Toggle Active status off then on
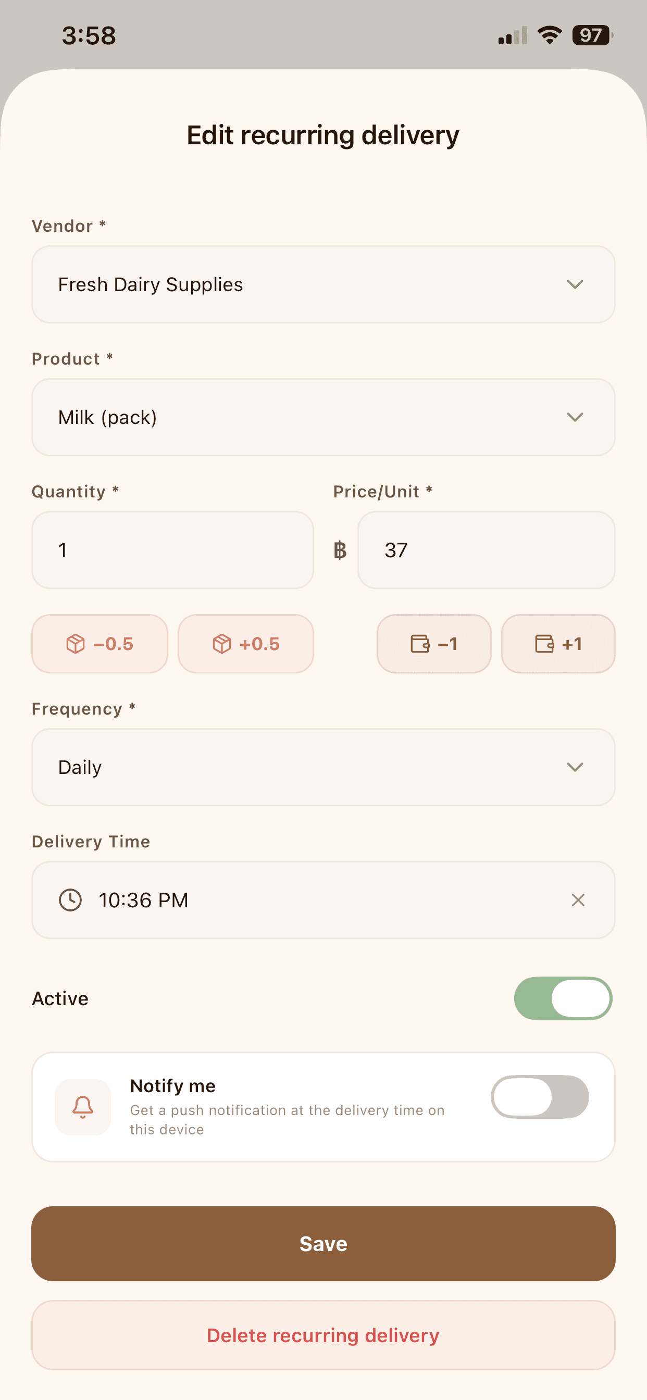647x1400 pixels. pyautogui.click(x=563, y=998)
